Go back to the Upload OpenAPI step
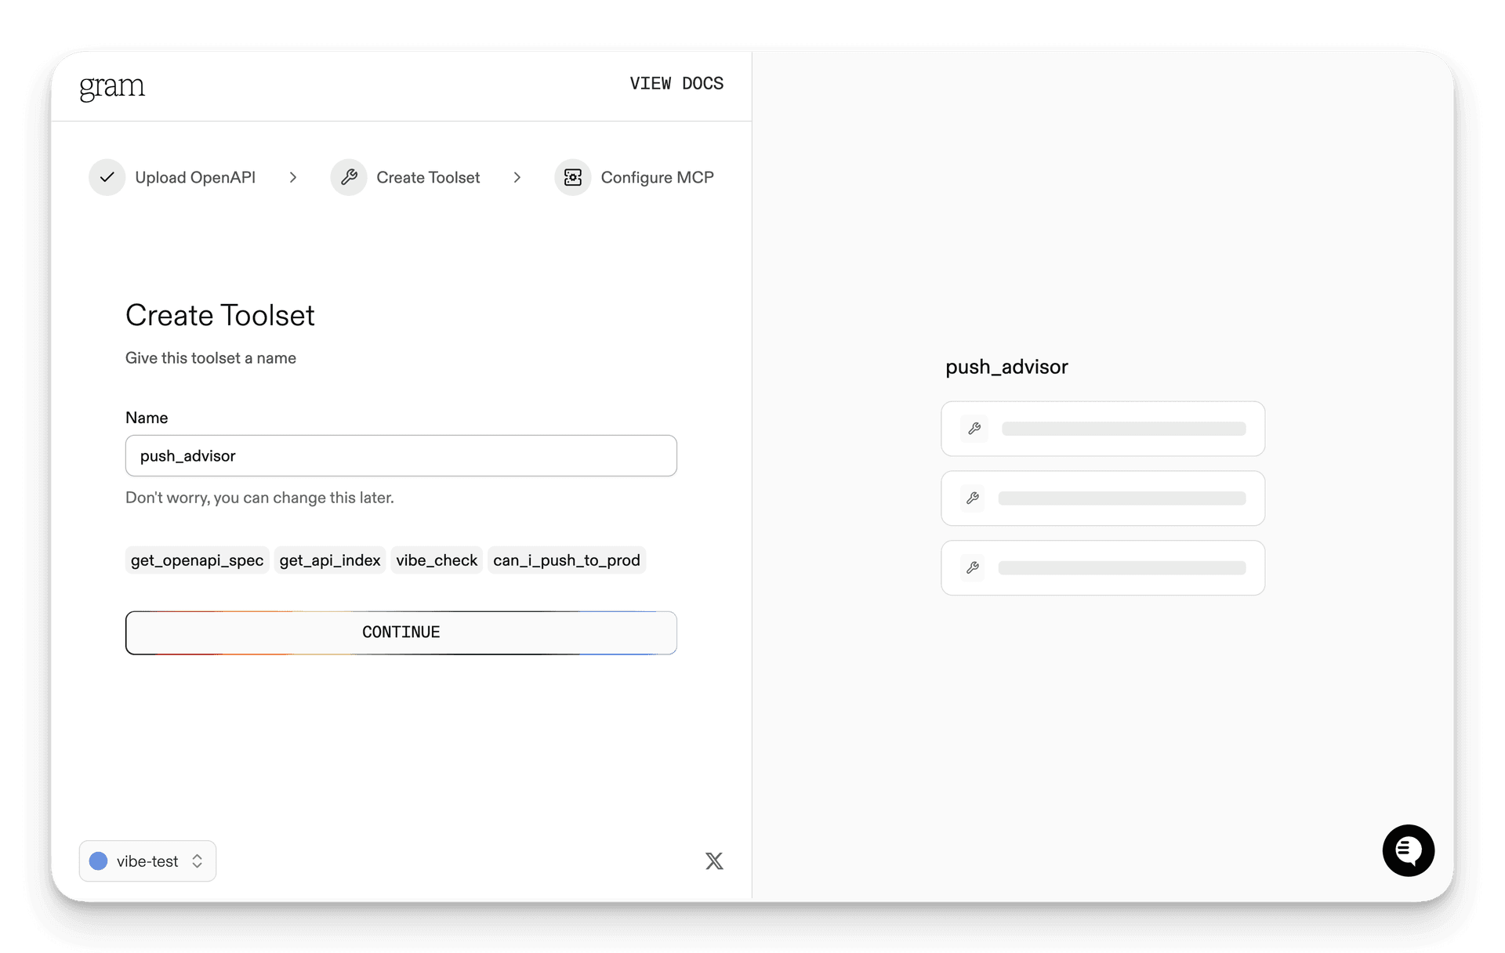 [194, 177]
